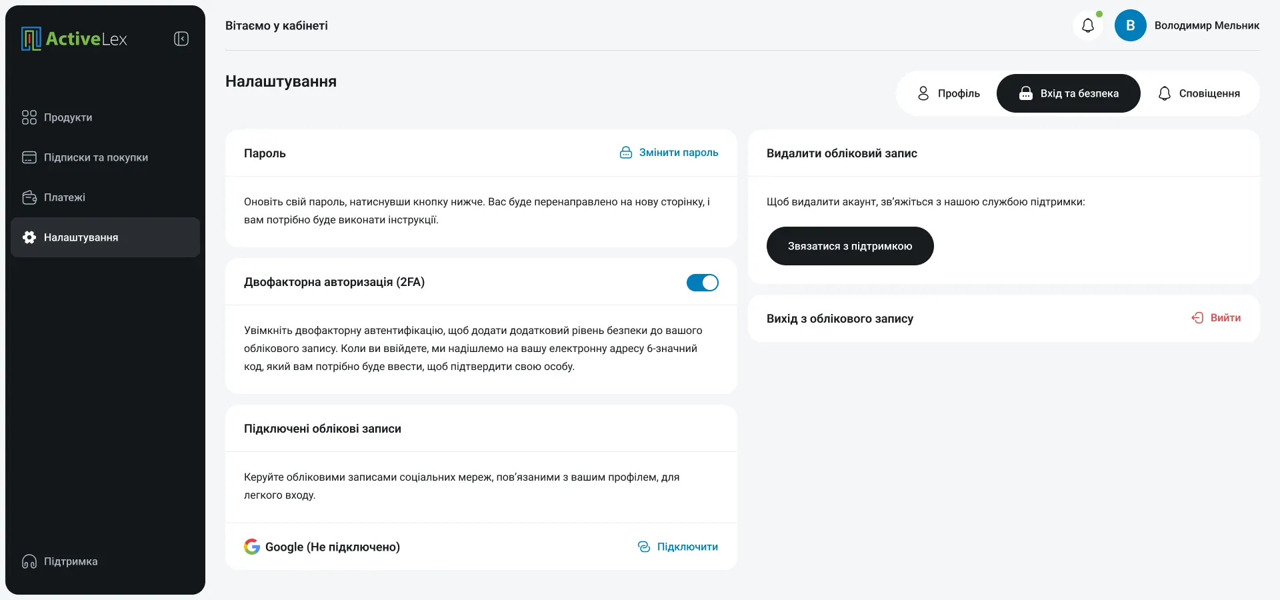
Task: Click Звязатися з підтримкою button
Action: pyautogui.click(x=850, y=246)
